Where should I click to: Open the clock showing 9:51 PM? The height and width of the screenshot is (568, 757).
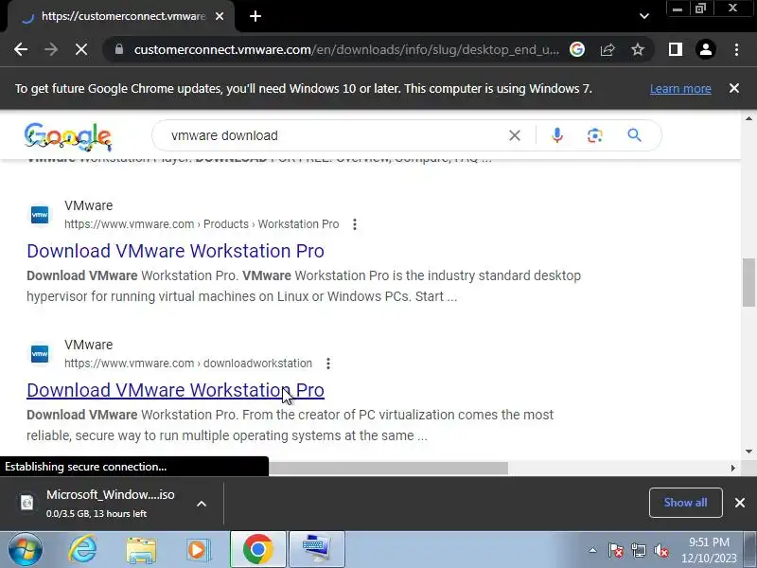(709, 550)
